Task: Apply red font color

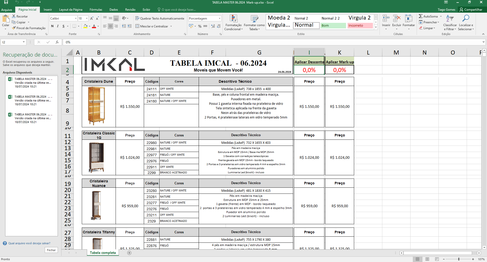Action: 94,26
